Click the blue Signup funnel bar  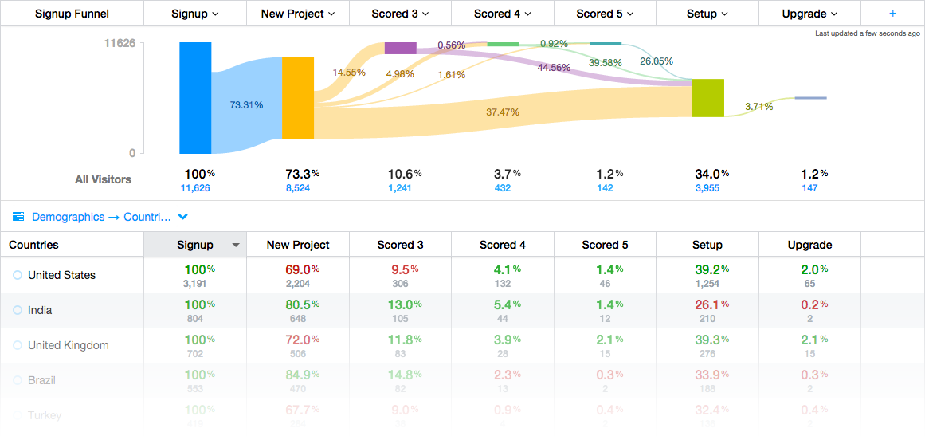click(195, 97)
